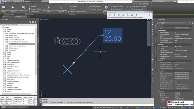This screenshot has height=109, width=194.
Task: Open second tool dropdown in Créer des points
Action: click(116, 15)
